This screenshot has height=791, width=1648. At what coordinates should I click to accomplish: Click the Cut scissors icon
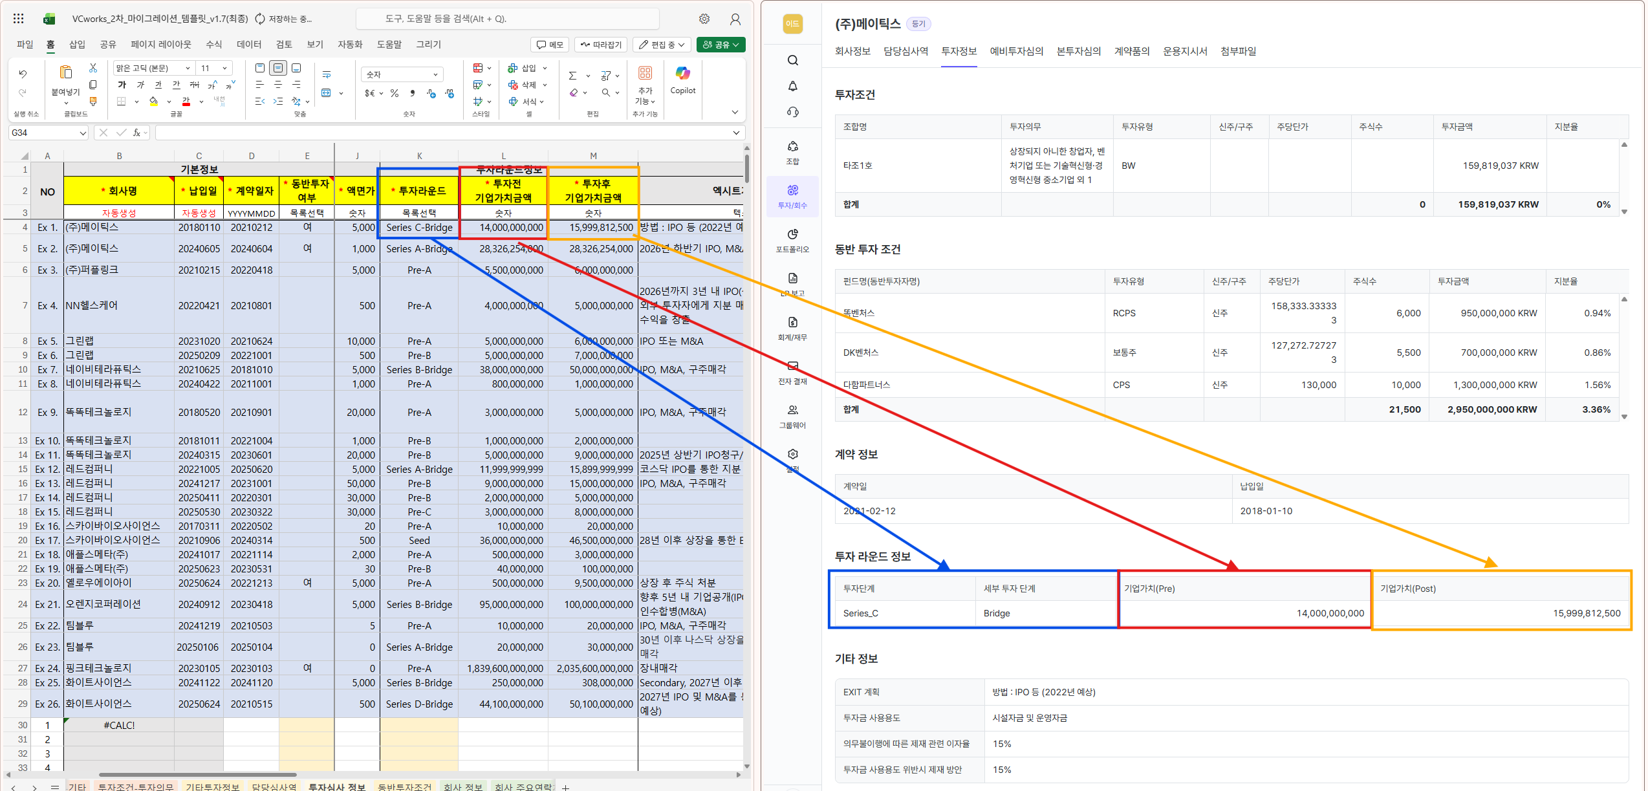click(93, 68)
